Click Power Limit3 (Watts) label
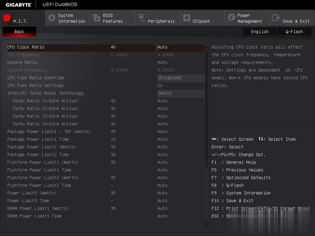The image size is (315, 236). [x=31, y=193]
